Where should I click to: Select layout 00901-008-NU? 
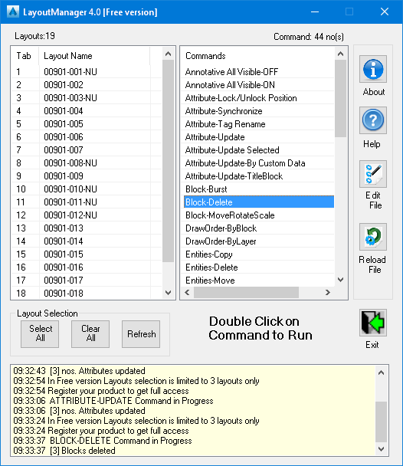click(x=87, y=163)
